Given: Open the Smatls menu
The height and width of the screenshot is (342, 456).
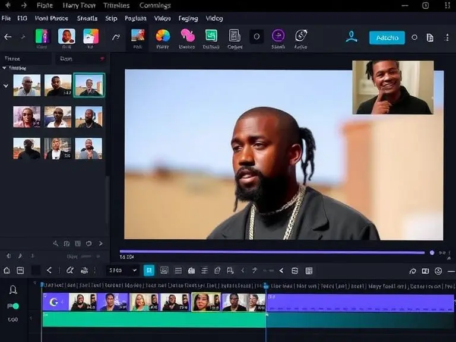Looking at the screenshot, I should (x=87, y=18).
